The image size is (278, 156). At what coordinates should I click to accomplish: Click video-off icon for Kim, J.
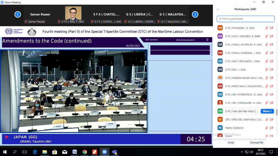tap(271, 70)
